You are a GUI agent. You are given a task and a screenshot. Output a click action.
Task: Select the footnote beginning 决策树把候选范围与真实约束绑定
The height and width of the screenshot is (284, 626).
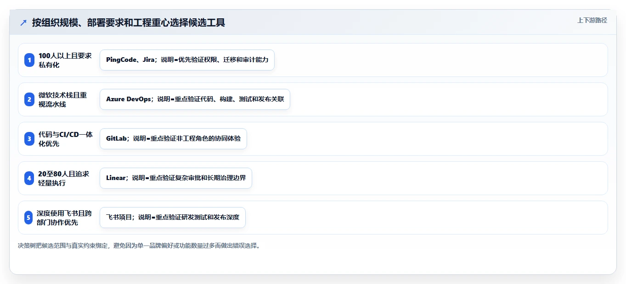coord(140,246)
